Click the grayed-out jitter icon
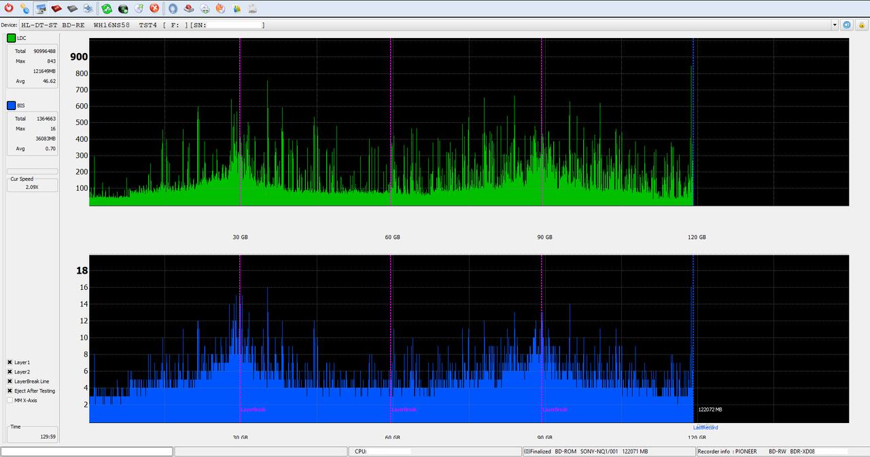 click(x=252, y=8)
